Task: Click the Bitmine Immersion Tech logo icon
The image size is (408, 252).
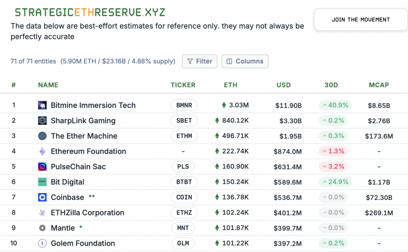Action: [42, 105]
